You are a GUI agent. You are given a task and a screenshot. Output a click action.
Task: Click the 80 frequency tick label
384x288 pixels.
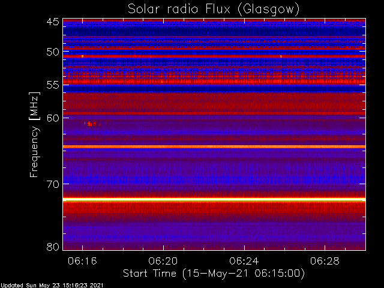(53, 247)
